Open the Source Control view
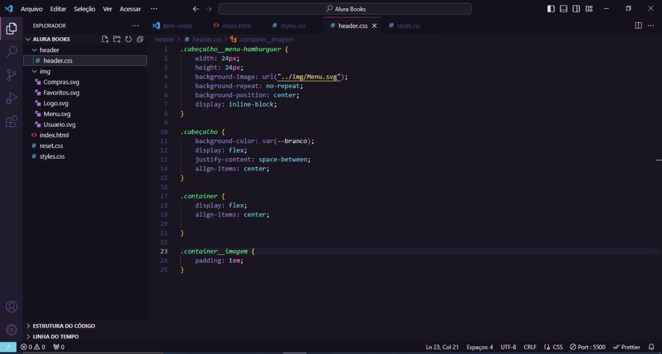Image resolution: width=662 pixels, height=354 pixels. [11, 75]
